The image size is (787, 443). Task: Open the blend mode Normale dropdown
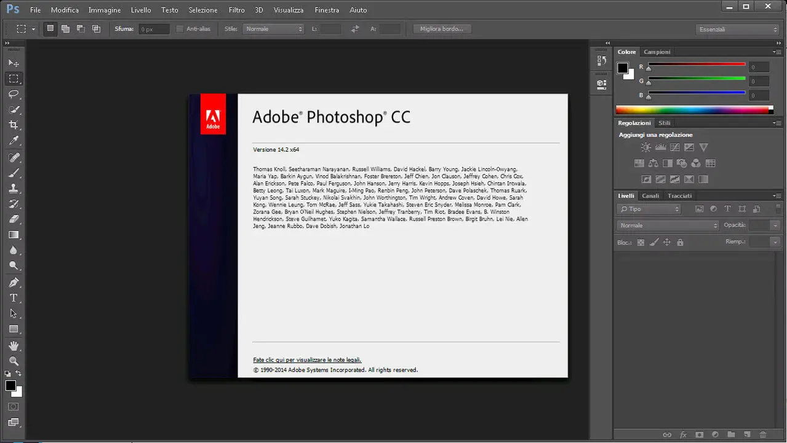668,225
